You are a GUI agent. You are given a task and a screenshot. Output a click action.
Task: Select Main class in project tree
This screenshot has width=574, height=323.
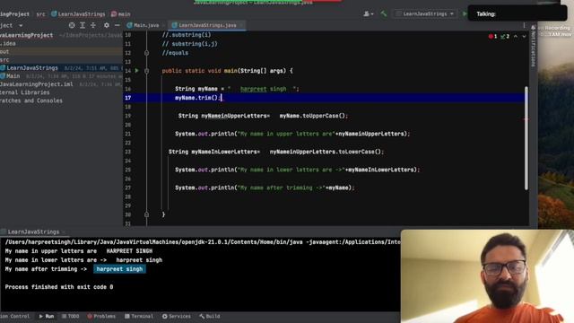[13, 75]
